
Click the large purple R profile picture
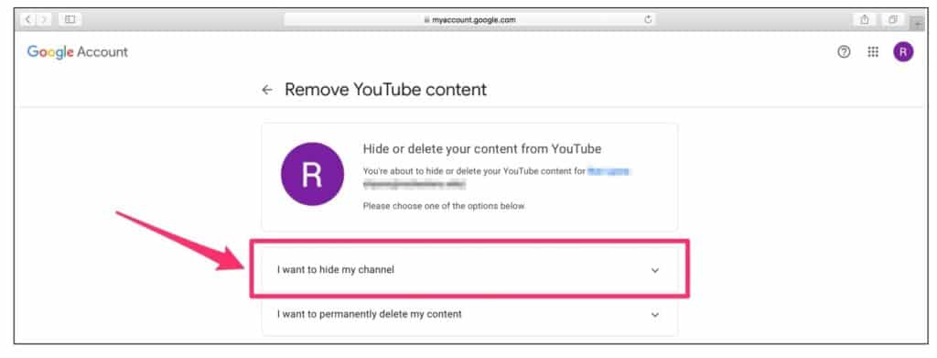point(313,174)
